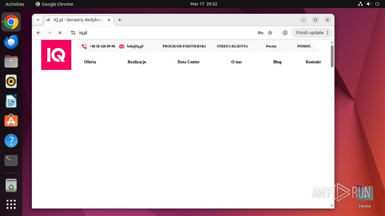Click the pink envelope email icon

click(x=122, y=46)
